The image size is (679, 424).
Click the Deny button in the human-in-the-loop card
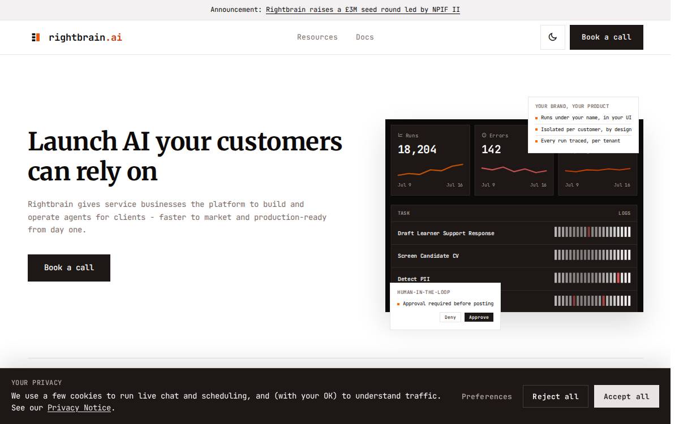pyautogui.click(x=450, y=317)
